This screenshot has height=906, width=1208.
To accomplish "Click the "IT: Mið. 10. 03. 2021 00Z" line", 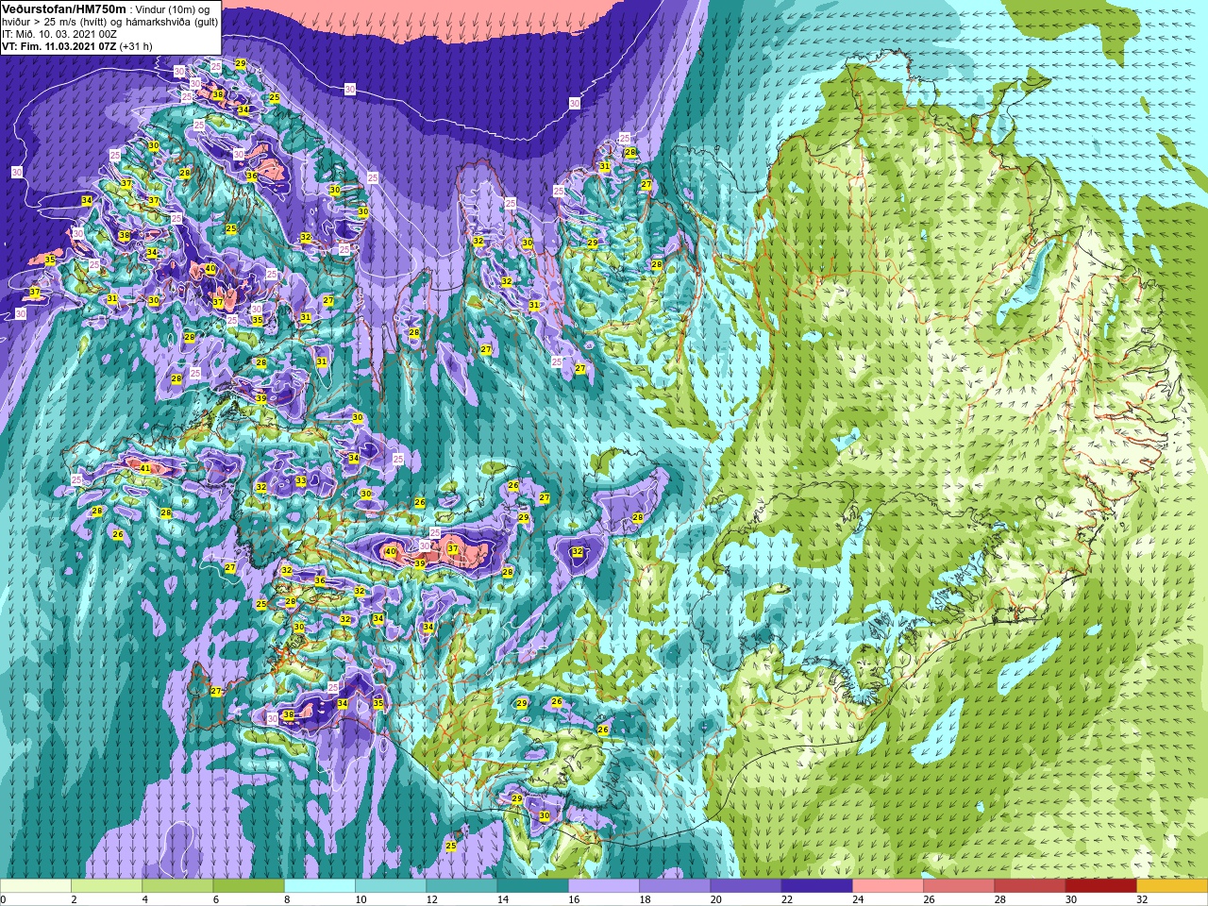I will click(x=59, y=34).
